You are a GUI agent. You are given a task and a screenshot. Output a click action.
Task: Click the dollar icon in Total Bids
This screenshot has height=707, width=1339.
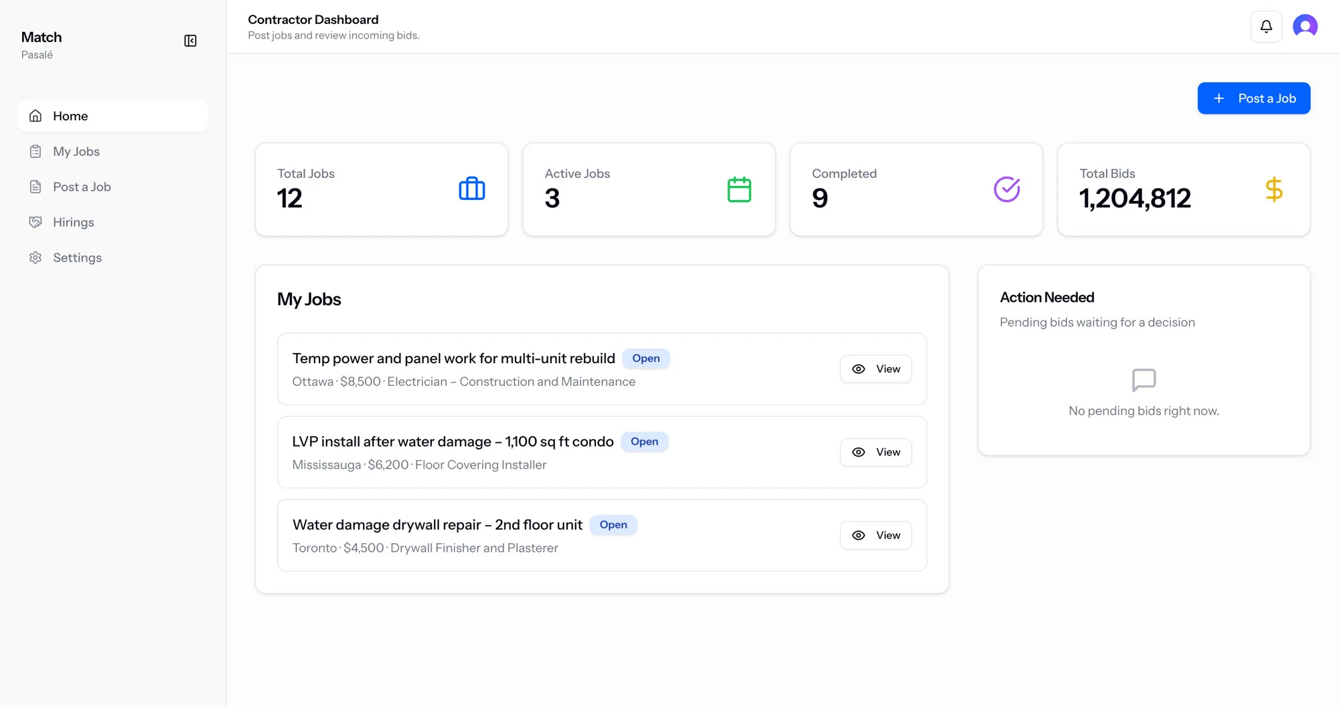[x=1274, y=189]
